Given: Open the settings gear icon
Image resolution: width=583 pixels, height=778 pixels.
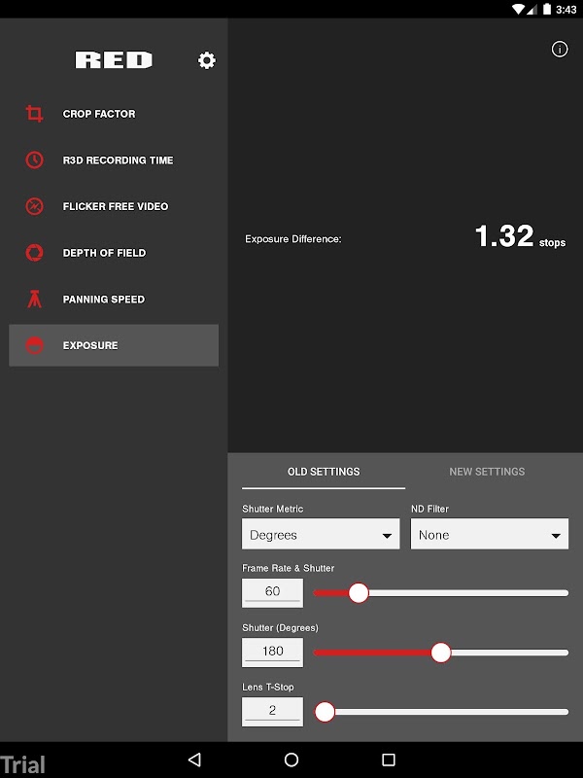Looking at the screenshot, I should tap(207, 60).
